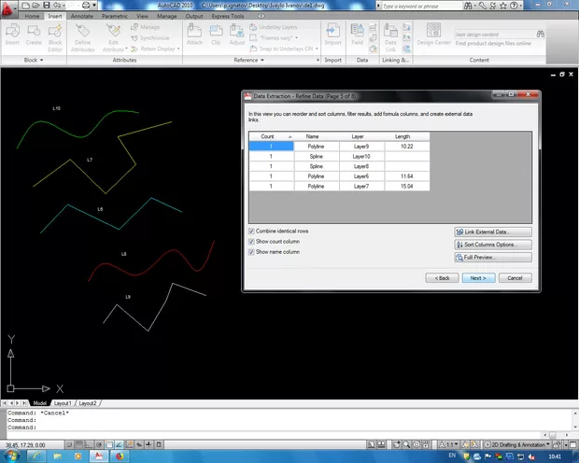Click the AutoCAD application menu logo
Viewport: 579px width, 463px height.
coord(9,7)
